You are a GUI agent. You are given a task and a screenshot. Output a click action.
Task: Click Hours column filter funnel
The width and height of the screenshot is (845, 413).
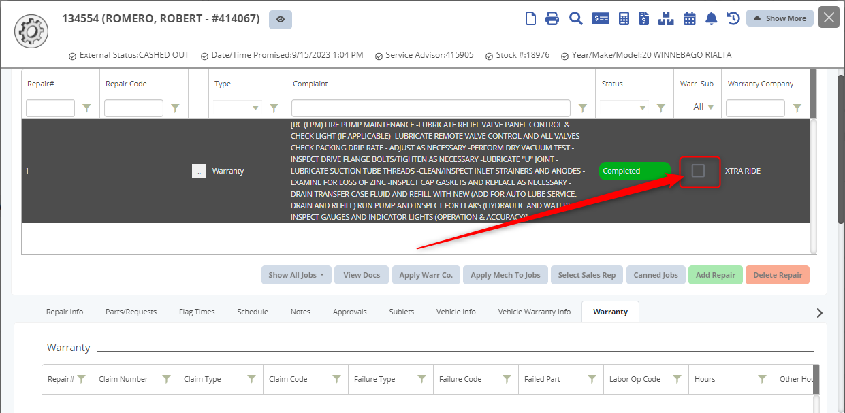coord(762,379)
